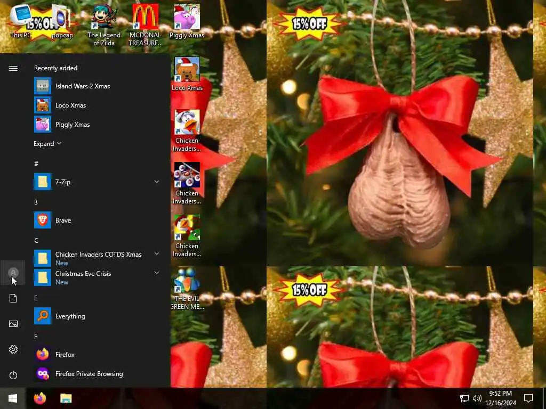Screen dimensions: 546x409
Task: Launch Firefox Private Browsing
Action: (98, 373)
